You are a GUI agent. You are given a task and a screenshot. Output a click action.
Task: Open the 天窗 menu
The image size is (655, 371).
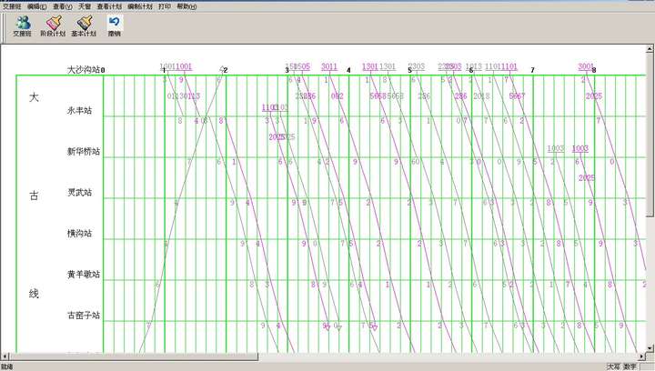85,6
